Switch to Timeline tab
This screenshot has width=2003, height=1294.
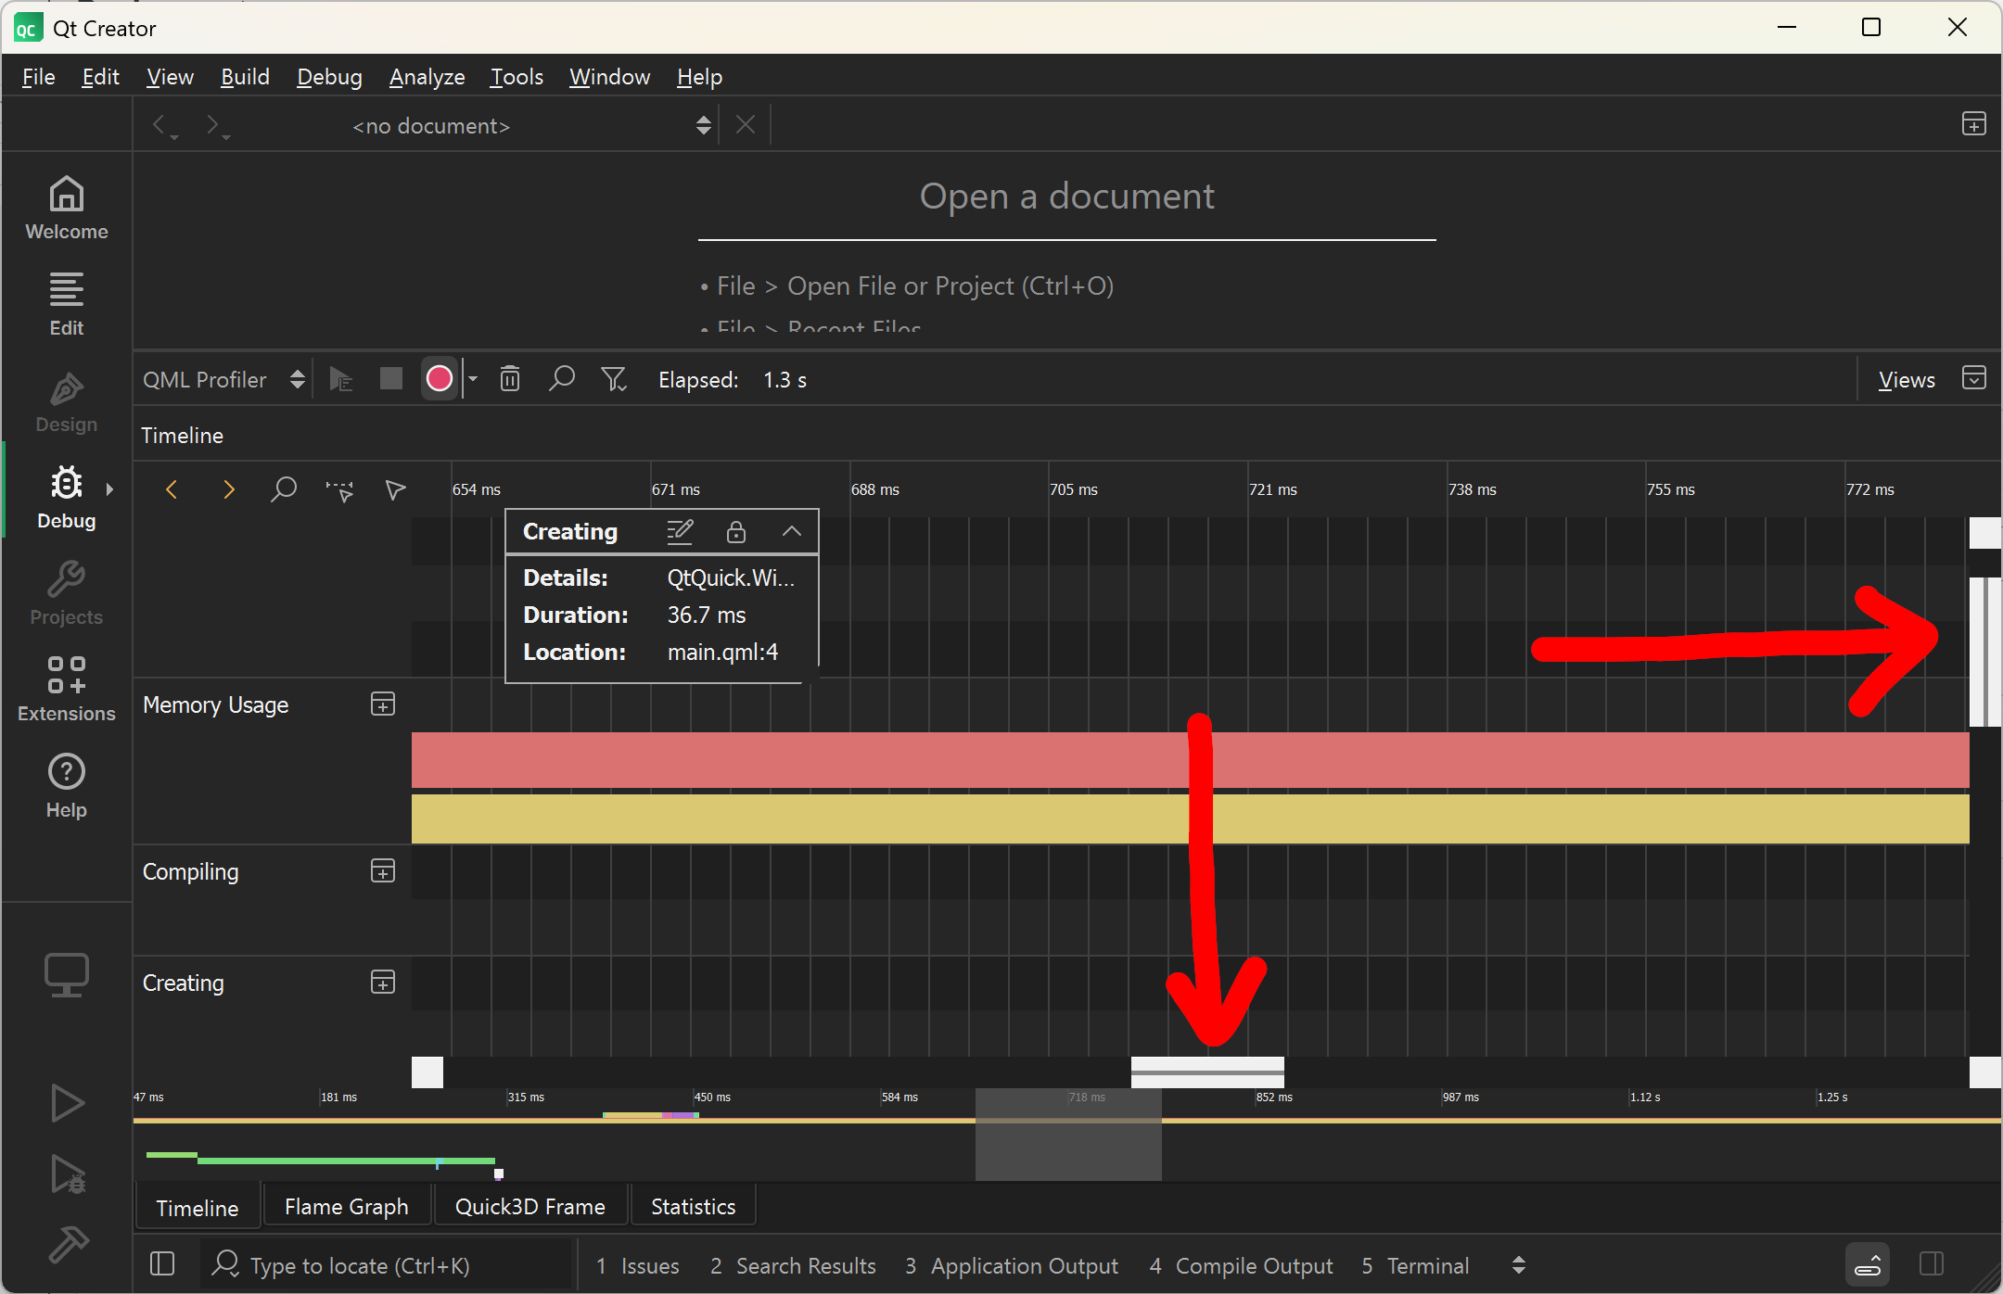(197, 1207)
